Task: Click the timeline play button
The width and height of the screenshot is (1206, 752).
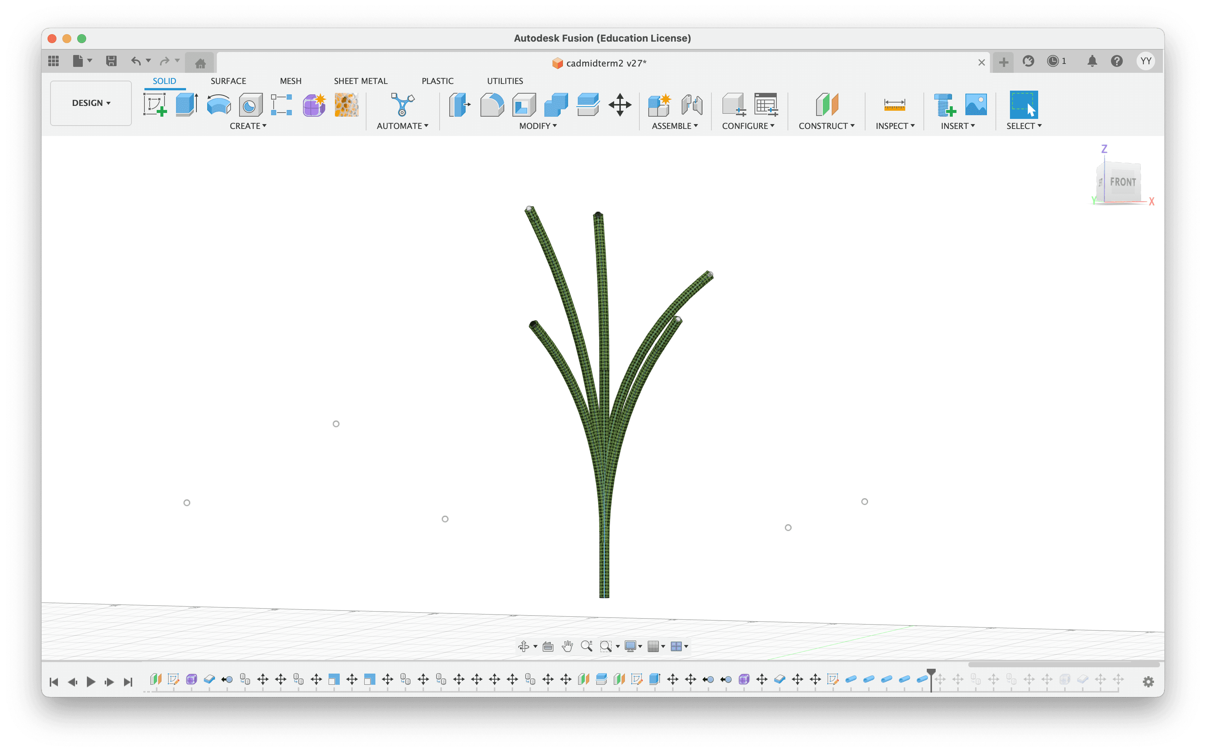Action: [91, 681]
